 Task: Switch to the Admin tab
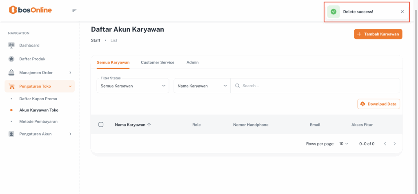pyautogui.click(x=193, y=62)
